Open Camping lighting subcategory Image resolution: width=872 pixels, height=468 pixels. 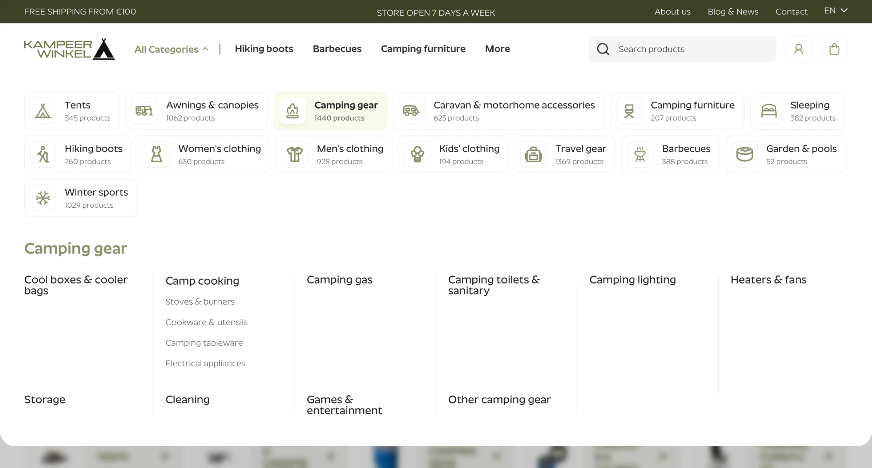tap(632, 280)
